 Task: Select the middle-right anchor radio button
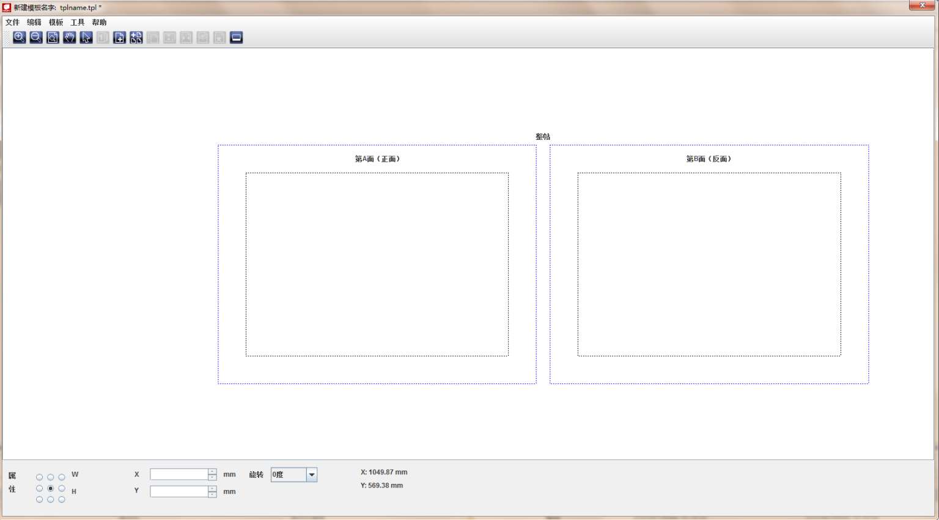click(62, 488)
